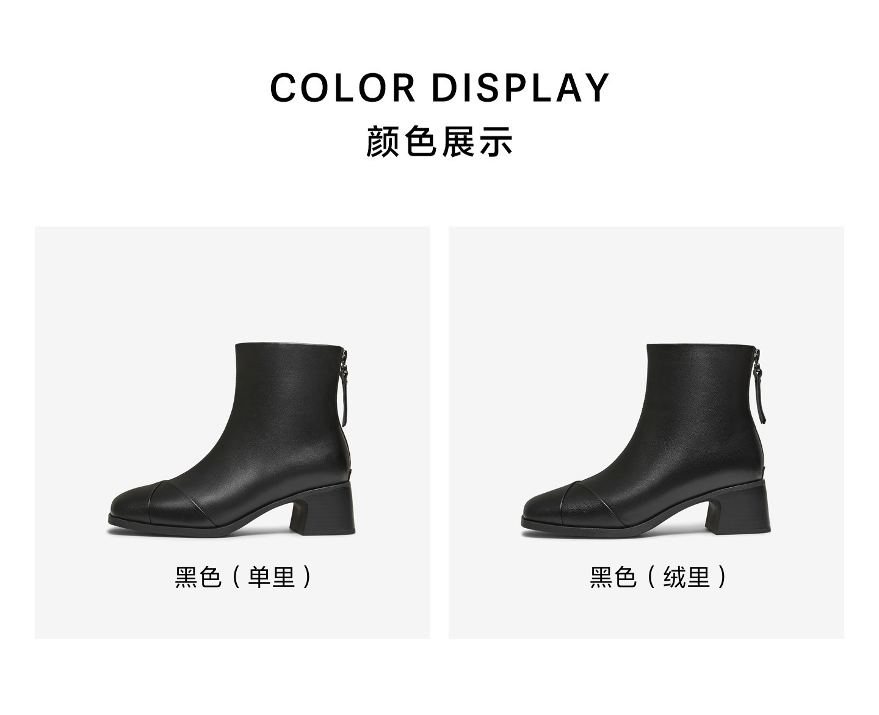Click the 黑色（单里）label
Viewport: 879px width, 715px height.
click(x=244, y=577)
